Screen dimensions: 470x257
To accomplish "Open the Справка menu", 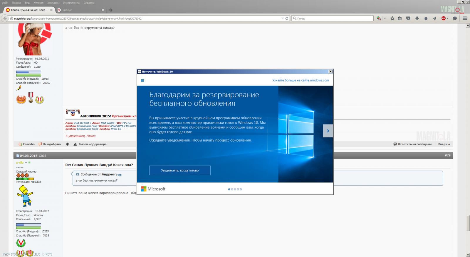I will coord(89,3).
